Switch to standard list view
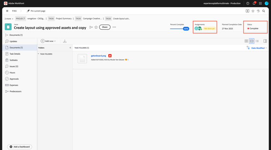This screenshot has height=150, width=271. pyautogui.click(x=251, y=41)
